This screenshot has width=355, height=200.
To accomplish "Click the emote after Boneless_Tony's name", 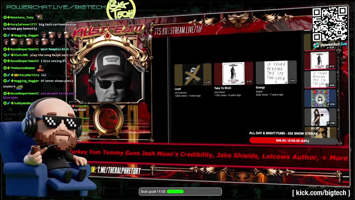I will [39, 17].
